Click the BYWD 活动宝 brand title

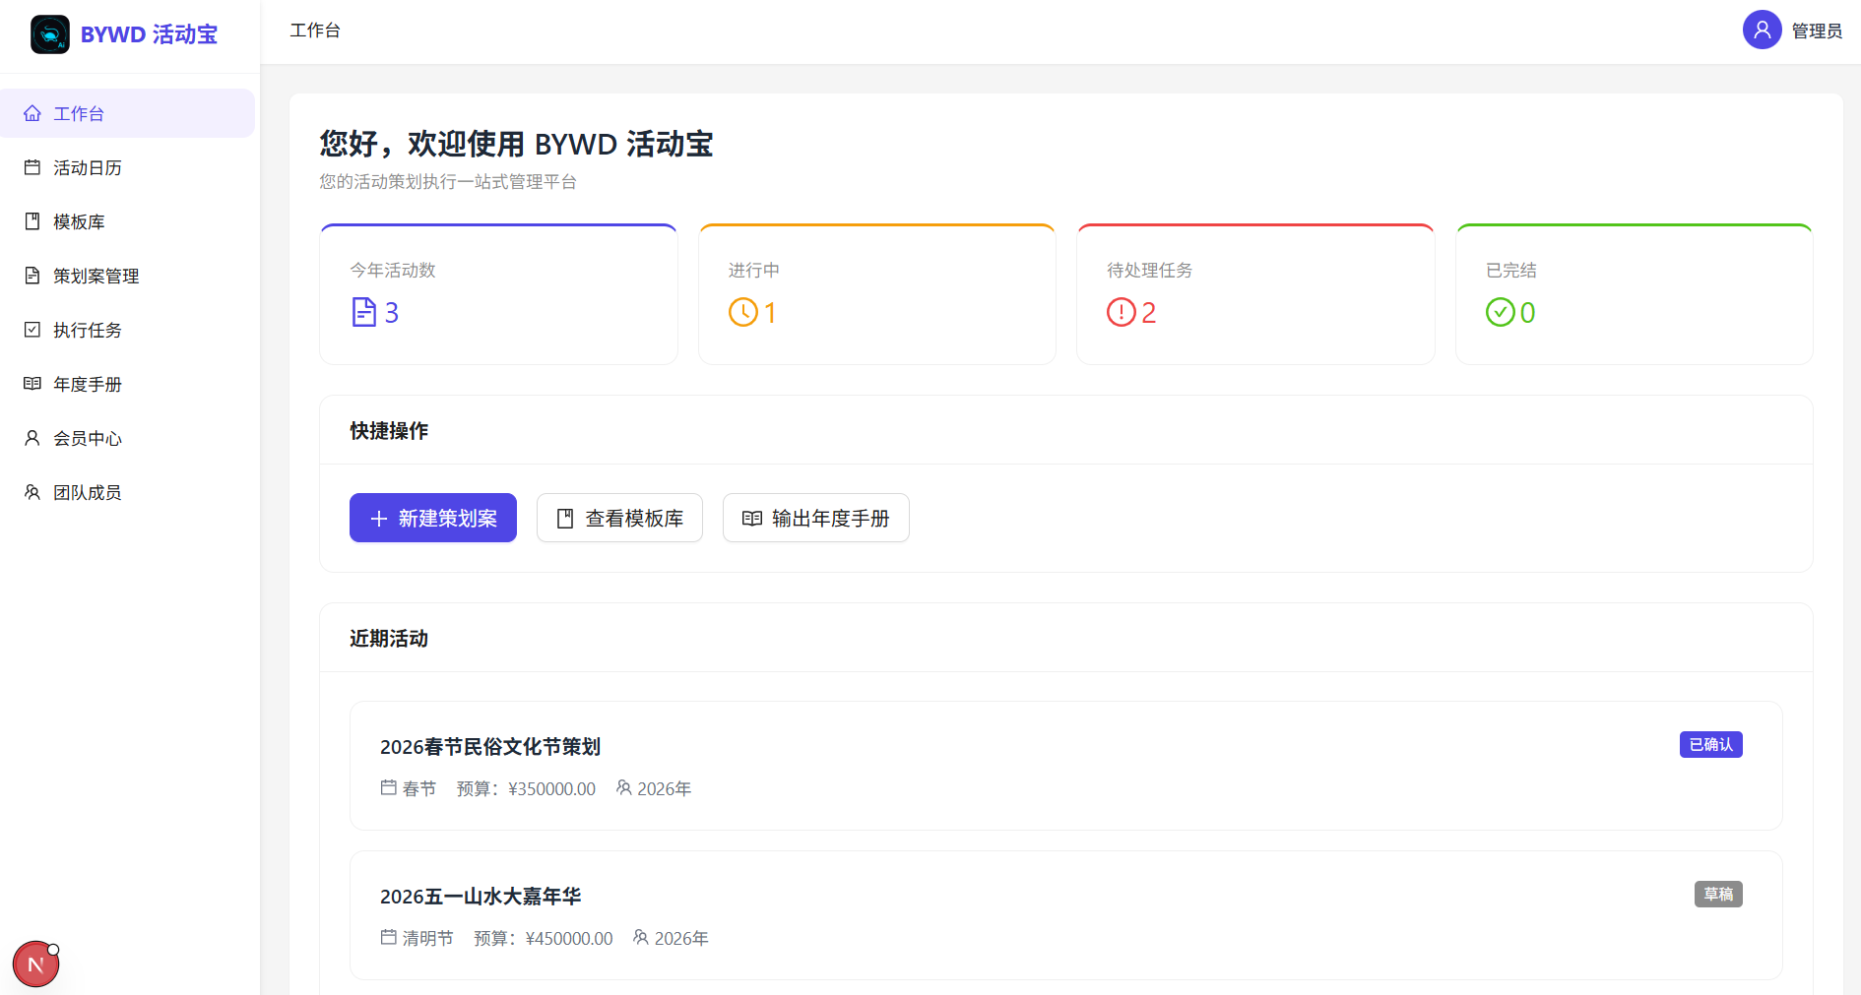coord(149,34)
